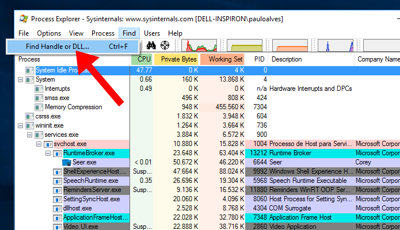
Task: Collapse the svchost.exe tree node
Action: [39, 144]
